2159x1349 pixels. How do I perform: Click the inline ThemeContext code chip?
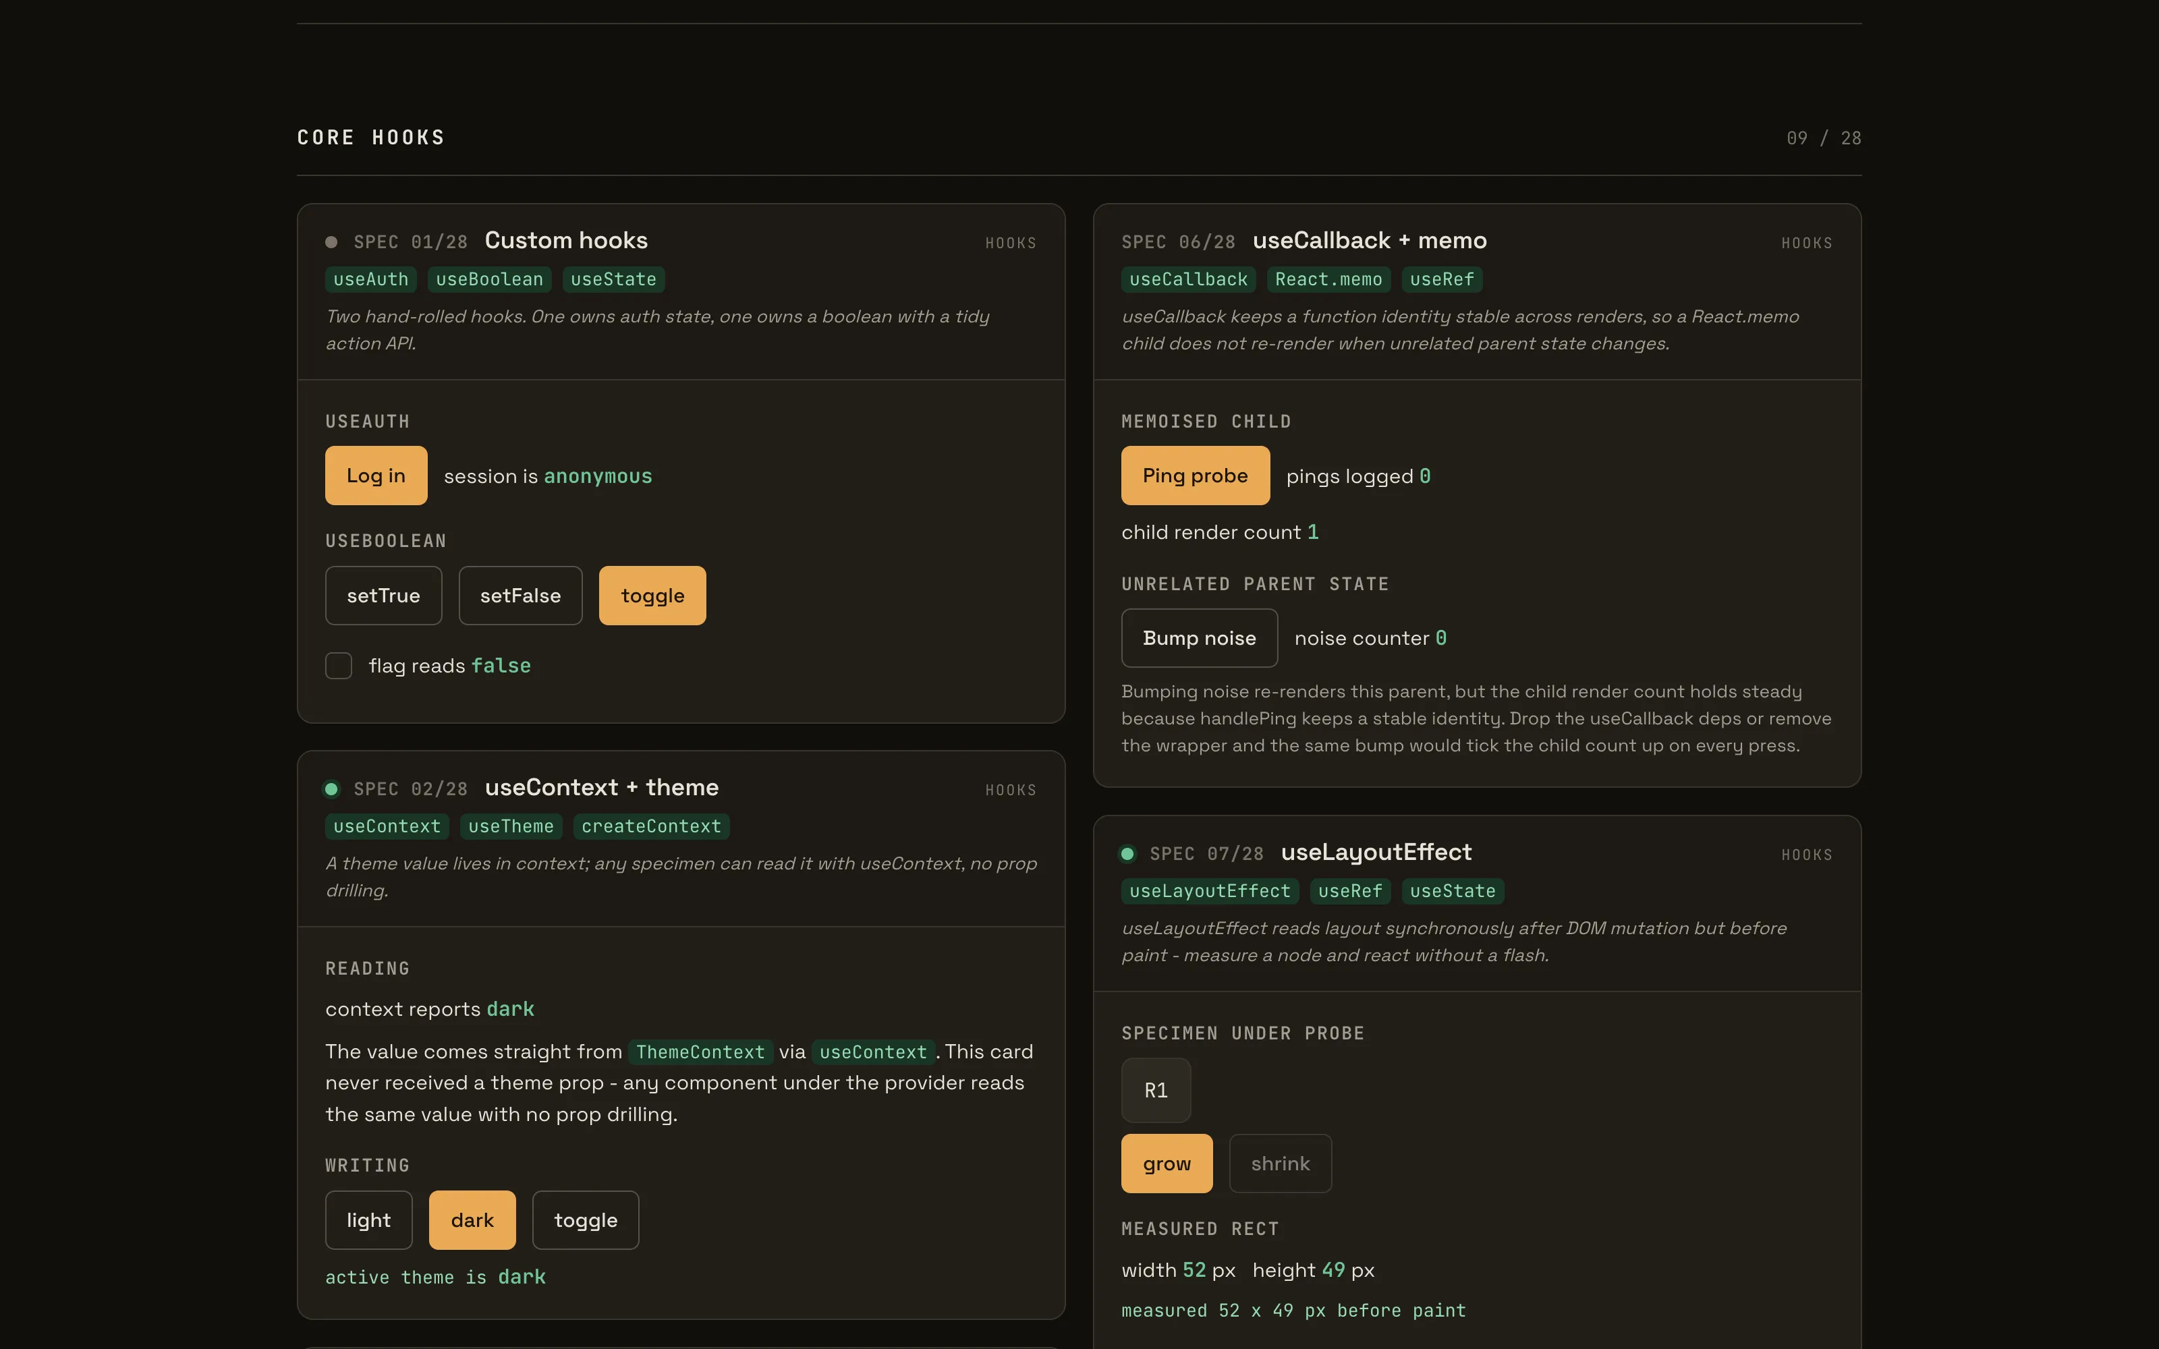pyautogui.click(x=700, y=1052)
